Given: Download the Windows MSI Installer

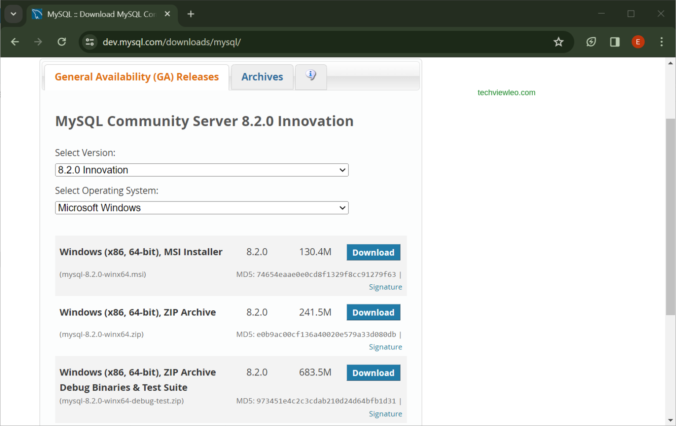Looking at the screenshot, I should [373, 252].
